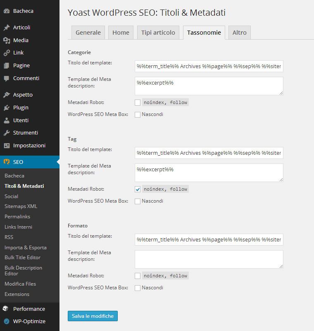Open the RSS submenu link
Screen dimensions: 314x331
tap(9, 237)
